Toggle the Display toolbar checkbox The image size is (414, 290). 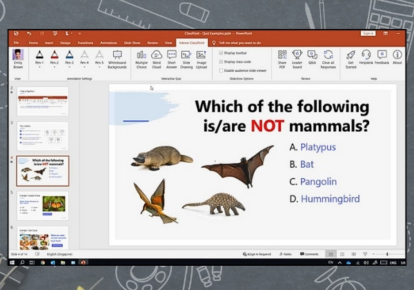[221, 53]
